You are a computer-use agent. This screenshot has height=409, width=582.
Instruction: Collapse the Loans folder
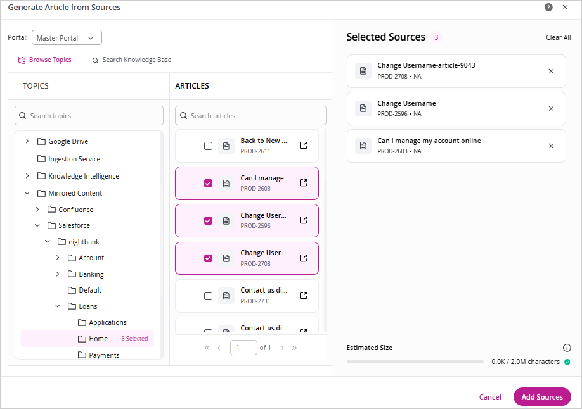[x=58, y=306]
